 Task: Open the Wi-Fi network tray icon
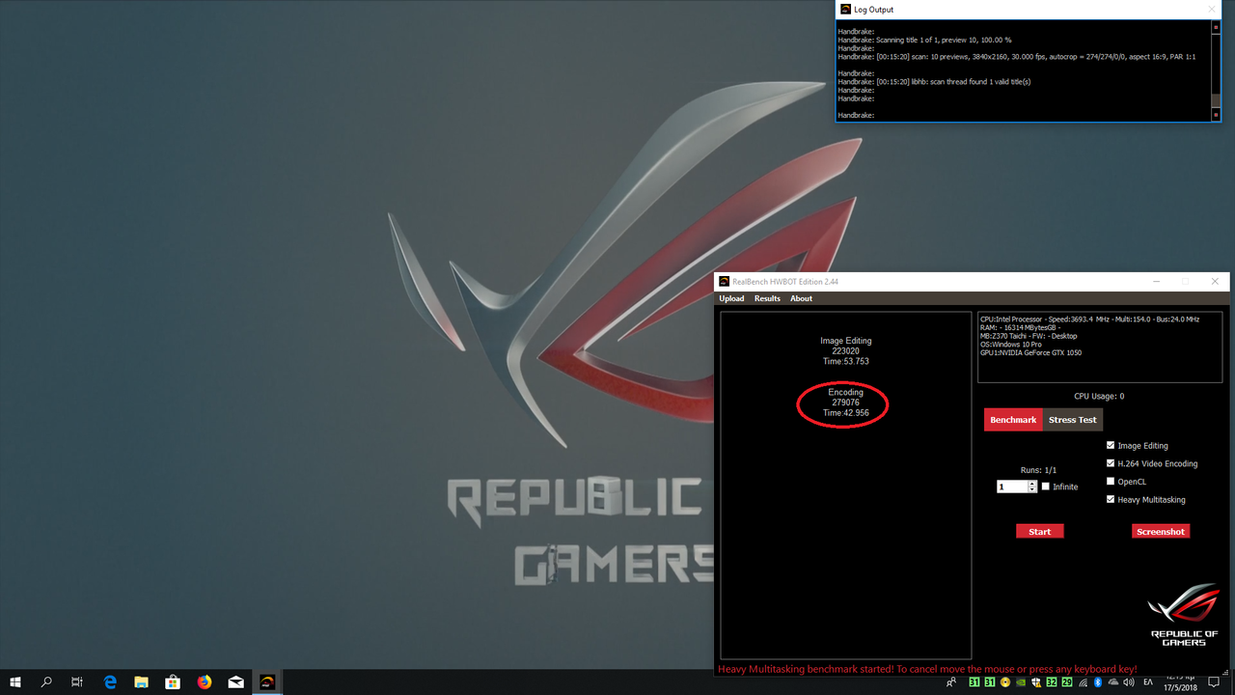[1083, 682]
